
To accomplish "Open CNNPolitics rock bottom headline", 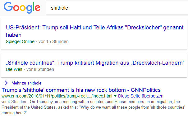I will coord(81,90).
